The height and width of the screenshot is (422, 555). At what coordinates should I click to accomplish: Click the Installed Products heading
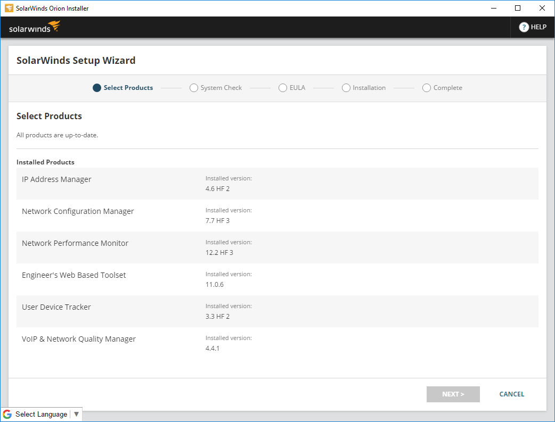pyautogui.click(x=45, y=162)
